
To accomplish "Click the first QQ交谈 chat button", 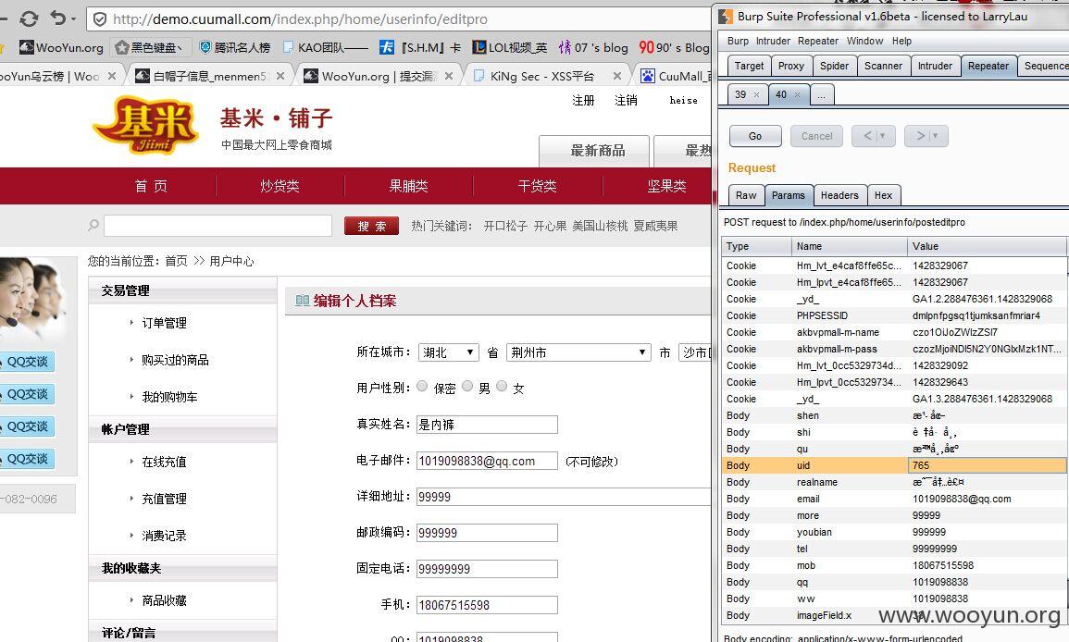I will pyautogui.click(x=27, y=362).
